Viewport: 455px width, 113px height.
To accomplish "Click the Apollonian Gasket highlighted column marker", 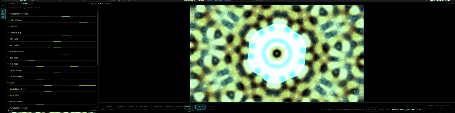I will tap(65, 16).
